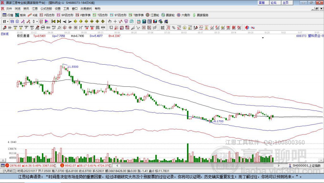This screenshot has height=183, width=324.
Task: Click the 日K线 label
Action: [x=5, y=34]
